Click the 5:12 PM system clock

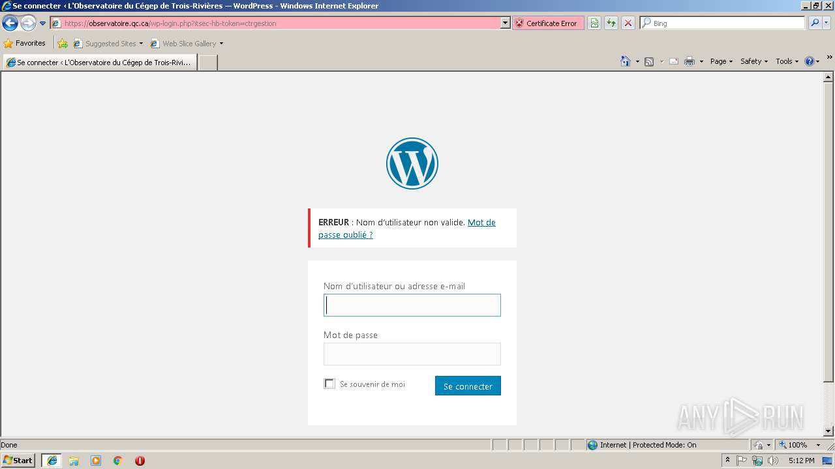(801, 461)
